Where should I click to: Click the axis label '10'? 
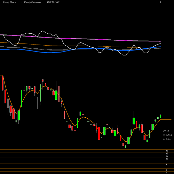[167, 159]
